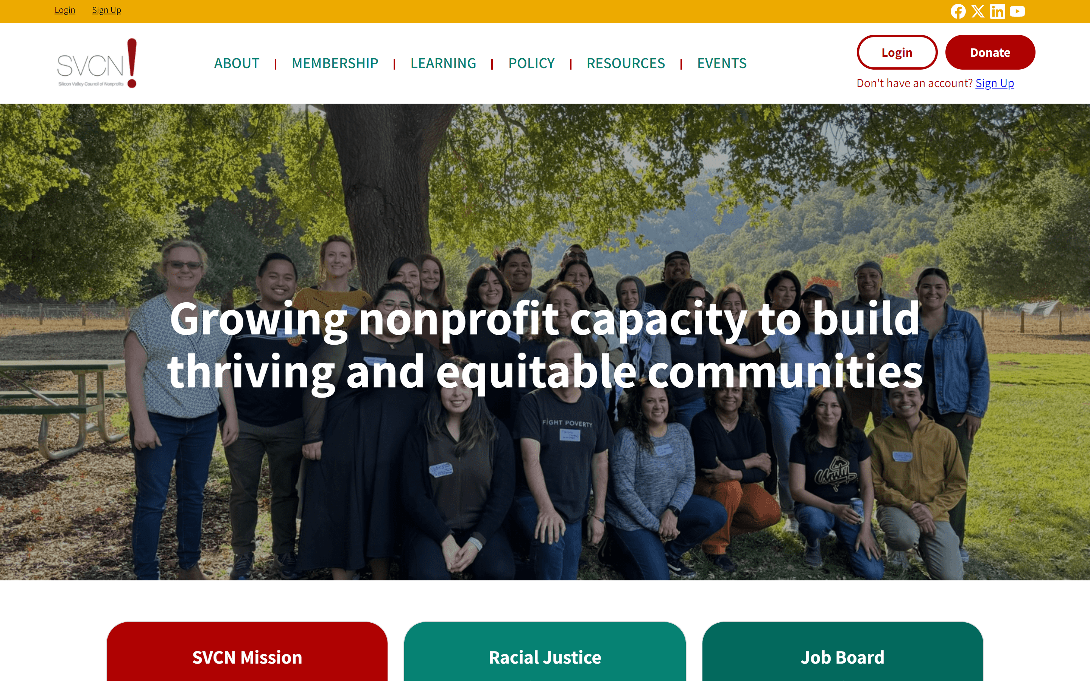
Task: Click the SVCN logo
Action: click(x=97, y=63)
